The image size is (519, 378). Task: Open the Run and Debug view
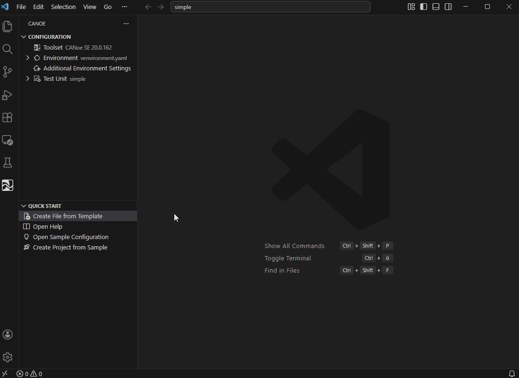tap(7, 95)
